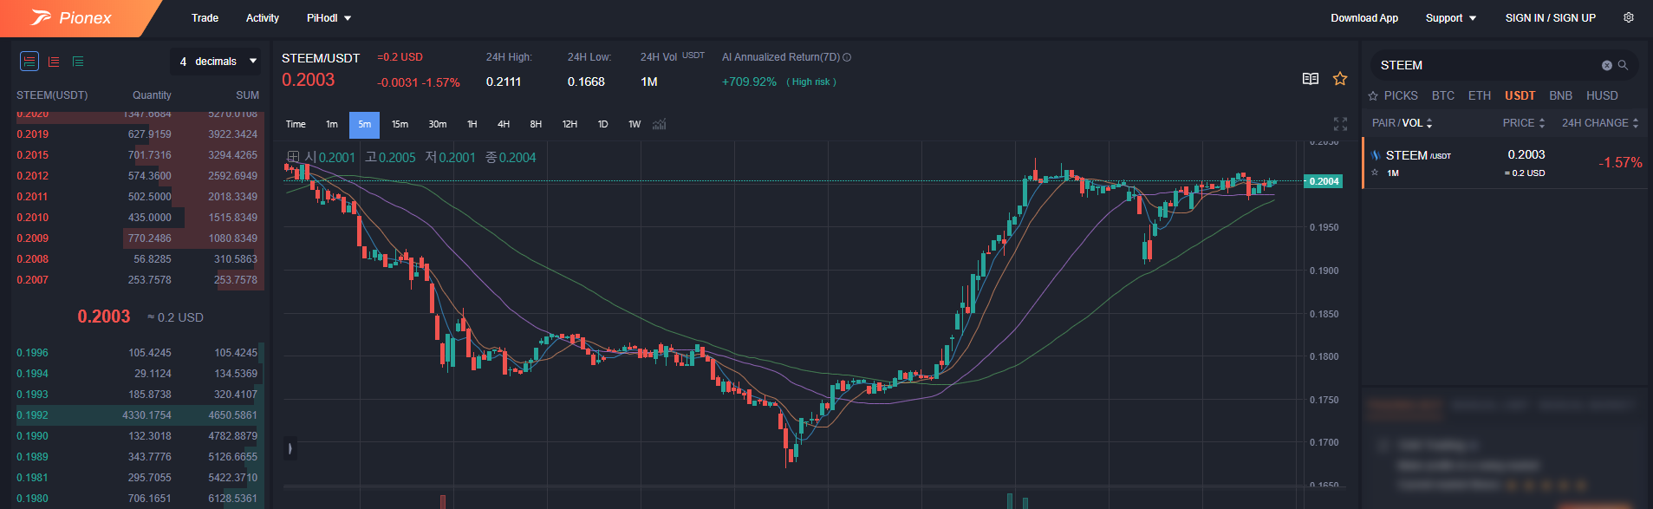Viewport: 1653px width, 509px height.
Task: Click AI Annualized Return info icon
Action: pyautogui.click(x=847, y=57)
